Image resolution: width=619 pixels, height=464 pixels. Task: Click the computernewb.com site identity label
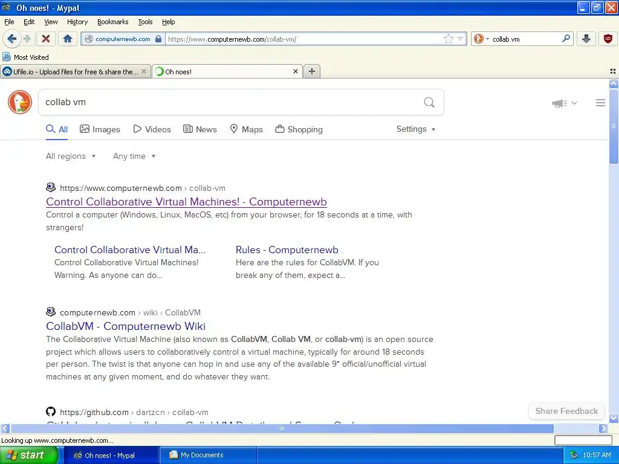click(123, 39)
